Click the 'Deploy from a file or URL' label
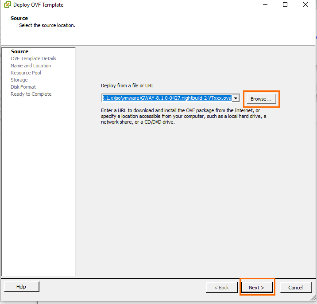 tap(127, 86)
